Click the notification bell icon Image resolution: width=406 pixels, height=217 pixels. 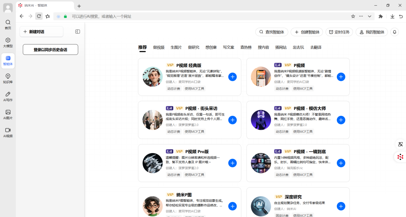pyautogui.click(x=394, y=32)
